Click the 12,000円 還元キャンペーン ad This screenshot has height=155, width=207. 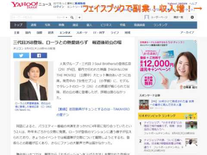[167, 65]
